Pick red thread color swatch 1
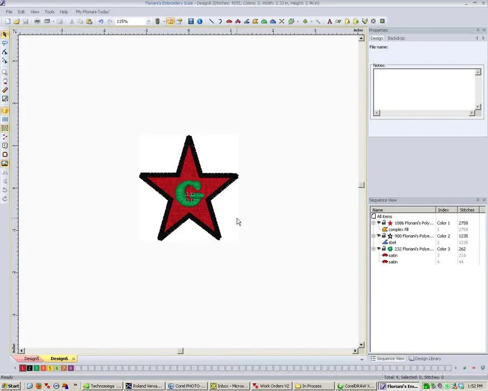 click(x=23, y=368)
